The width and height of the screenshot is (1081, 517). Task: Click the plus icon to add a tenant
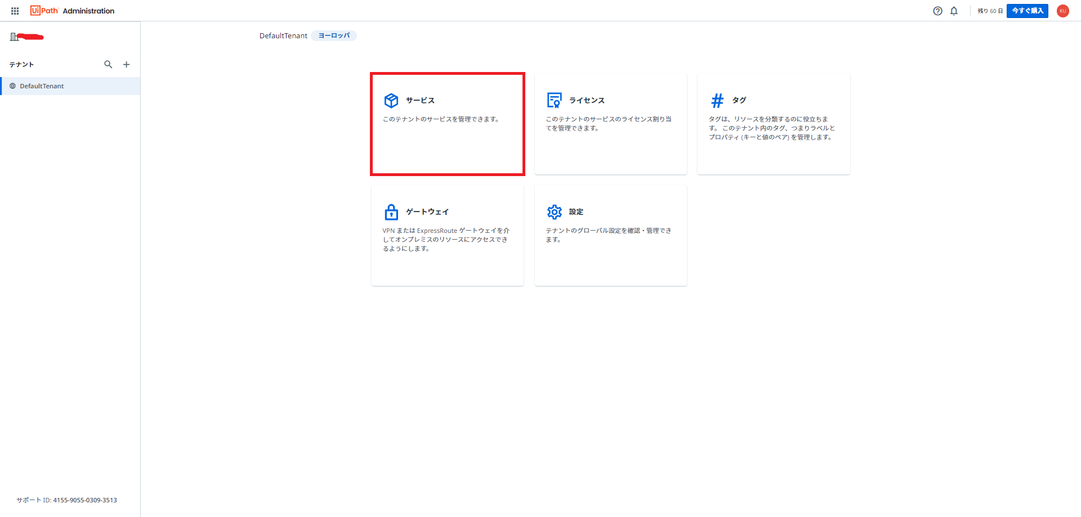[126, 64]
